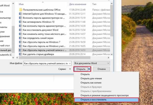Click Word icon of Как удалить старые драйвера
The width and height of the screenshot is (153, 105).
(20, 54)
